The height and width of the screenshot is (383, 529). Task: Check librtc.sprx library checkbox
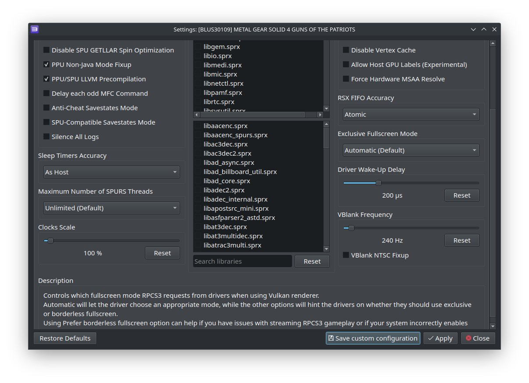[198, 102]
